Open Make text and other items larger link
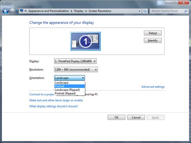The image size is (191, 143). tap(56, 100)
